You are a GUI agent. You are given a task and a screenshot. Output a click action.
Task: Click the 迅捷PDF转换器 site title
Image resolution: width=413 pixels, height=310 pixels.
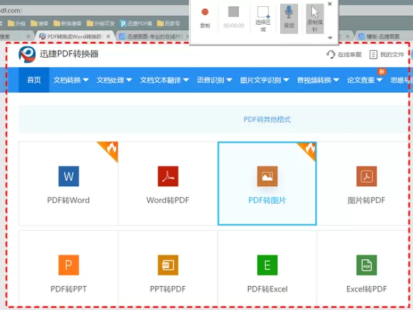69,54
